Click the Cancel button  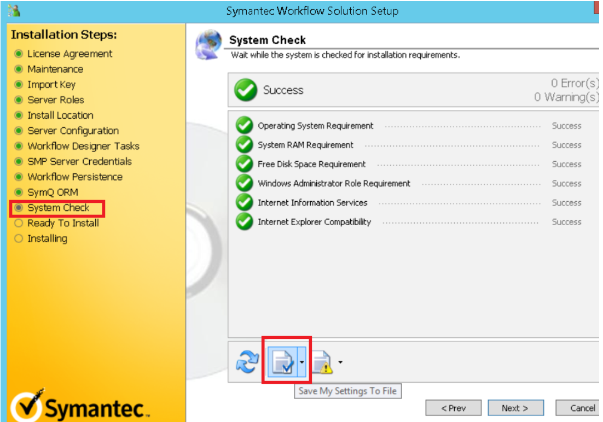point(578,408)
